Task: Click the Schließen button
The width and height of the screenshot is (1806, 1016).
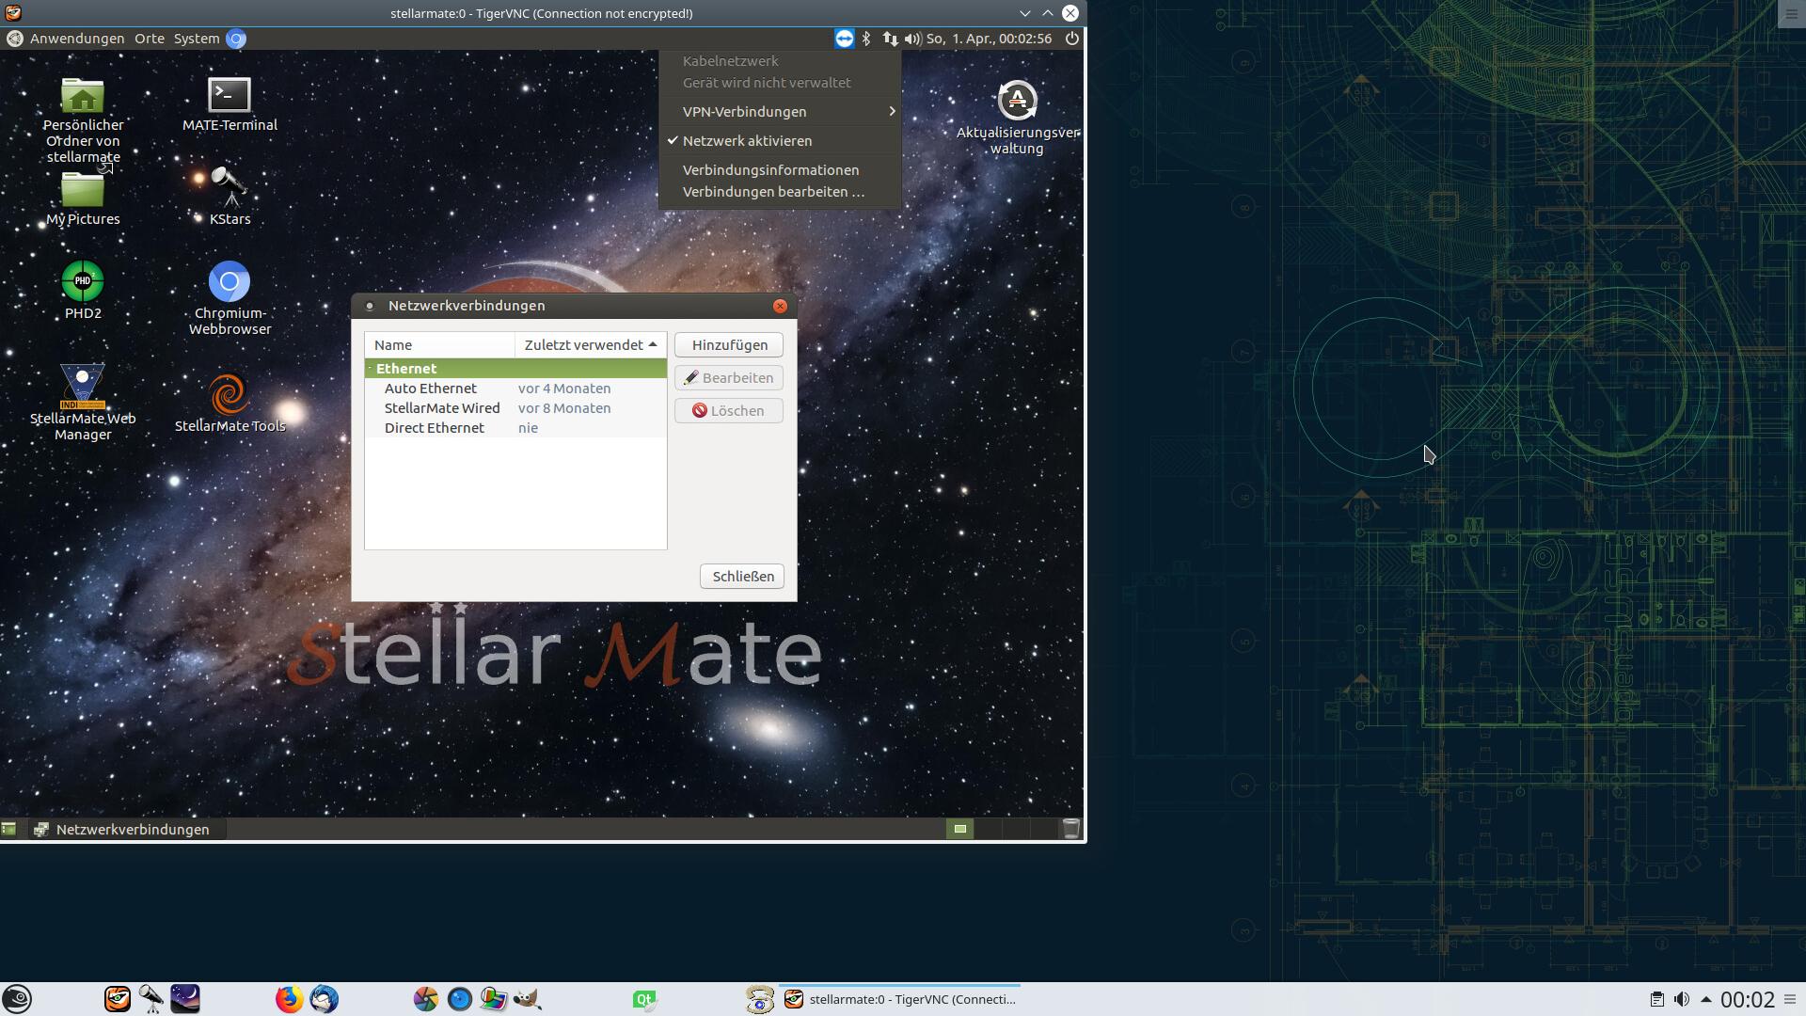Action: coord(742,577)
